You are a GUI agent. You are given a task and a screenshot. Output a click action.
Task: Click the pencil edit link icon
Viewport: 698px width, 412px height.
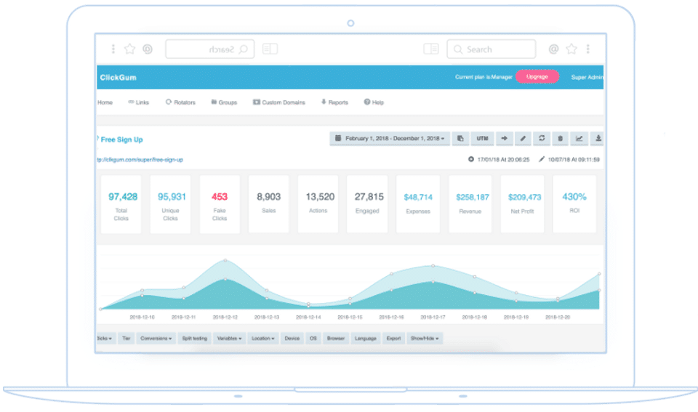[x=523, y=138]
